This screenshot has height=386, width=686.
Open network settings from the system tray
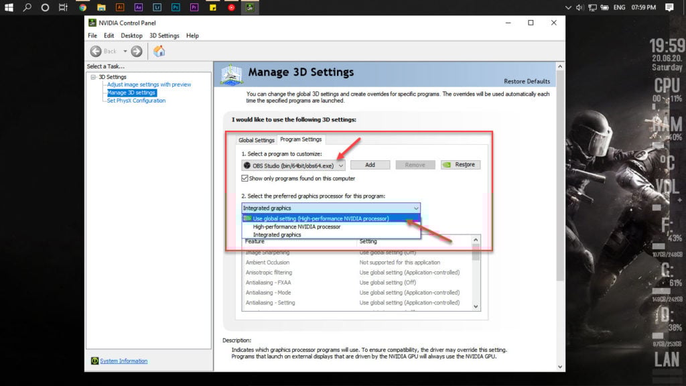pyautogui.click(x=592, y=7)
